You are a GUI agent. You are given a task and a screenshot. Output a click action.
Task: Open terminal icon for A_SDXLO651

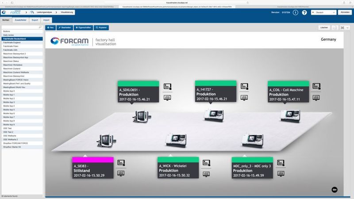(167, 86)
